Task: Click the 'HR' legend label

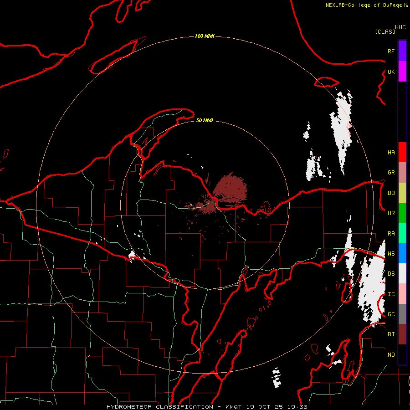Action: pyautogui.click(x=391, y=213)
